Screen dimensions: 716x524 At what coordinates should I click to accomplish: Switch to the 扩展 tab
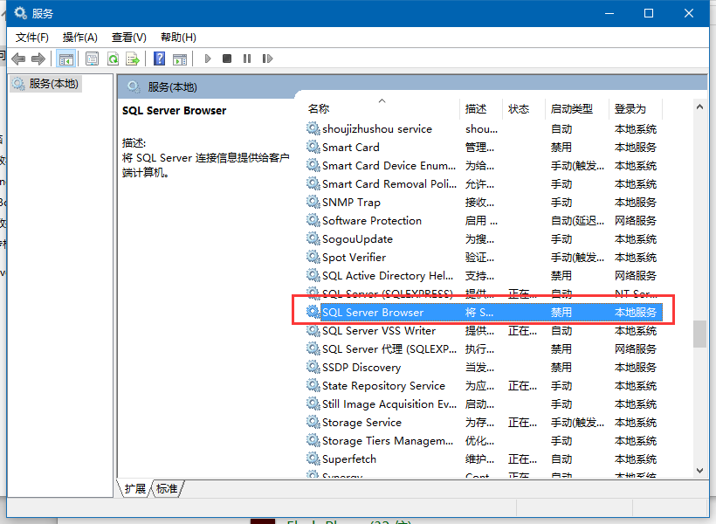pos(134,489)
